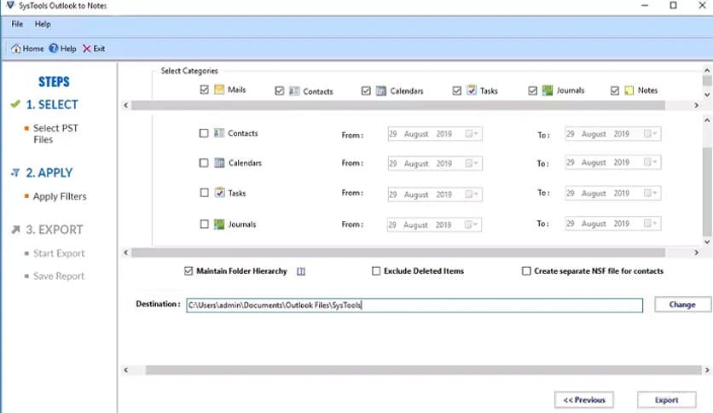Click the Export button
The image size is (713, 413).
coord(667,400)
